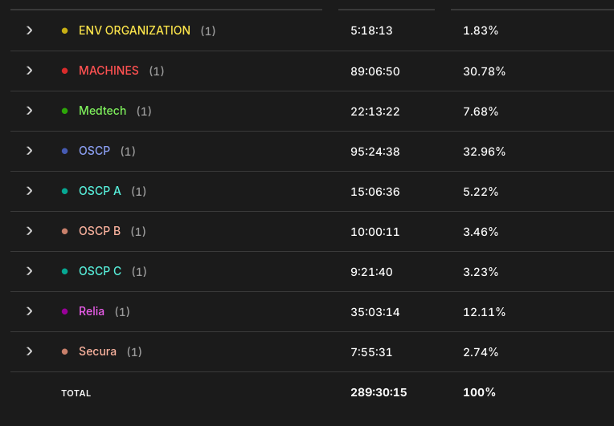Open the MACHINES project name

(x=108, y=71)
